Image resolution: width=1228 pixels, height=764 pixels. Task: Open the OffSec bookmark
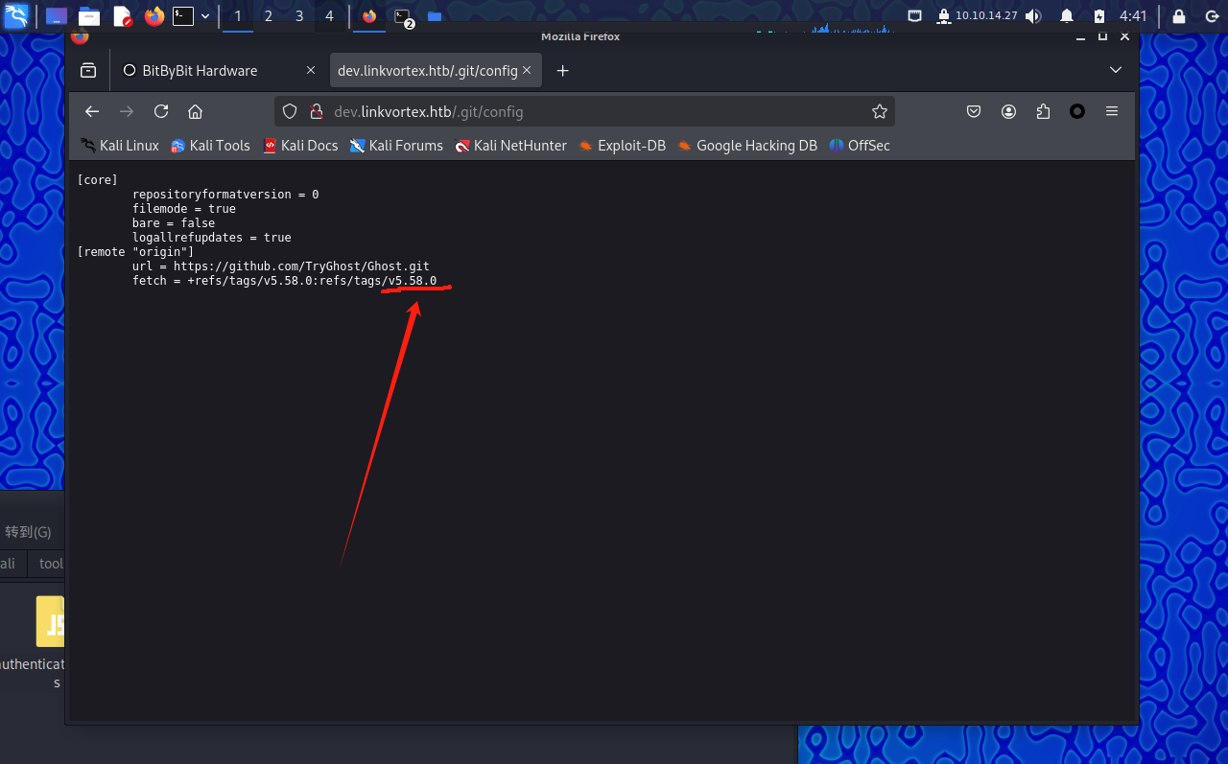pos(860,146)
